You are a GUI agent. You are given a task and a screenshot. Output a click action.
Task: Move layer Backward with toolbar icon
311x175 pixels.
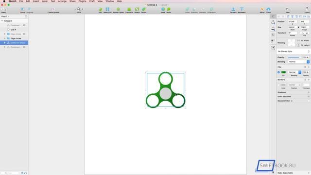coord(242,9)
